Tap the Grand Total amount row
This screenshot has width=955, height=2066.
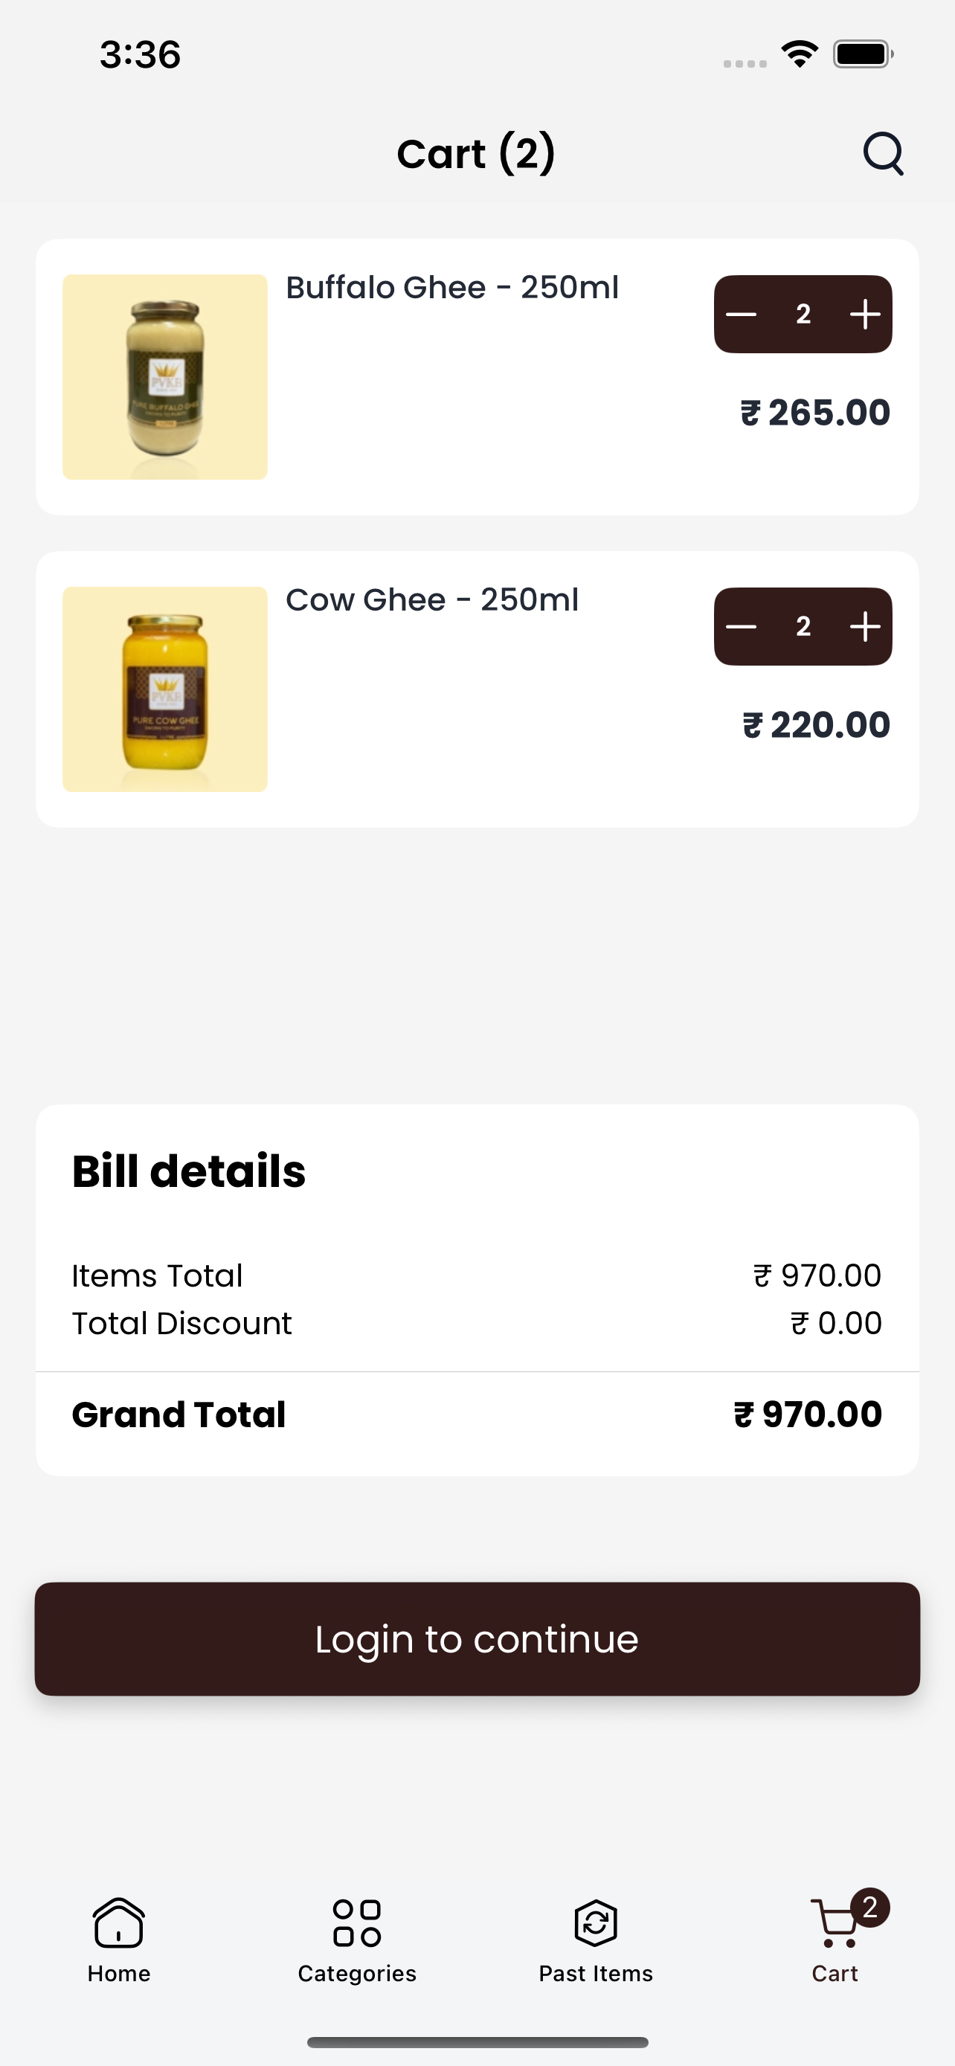[477, 1414]
